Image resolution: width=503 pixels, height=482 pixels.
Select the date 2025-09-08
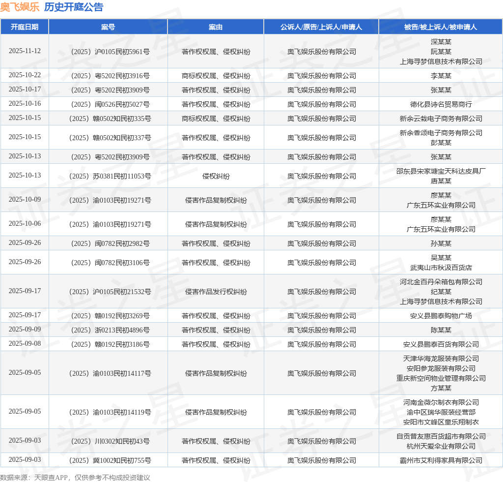tap(25, 344)
